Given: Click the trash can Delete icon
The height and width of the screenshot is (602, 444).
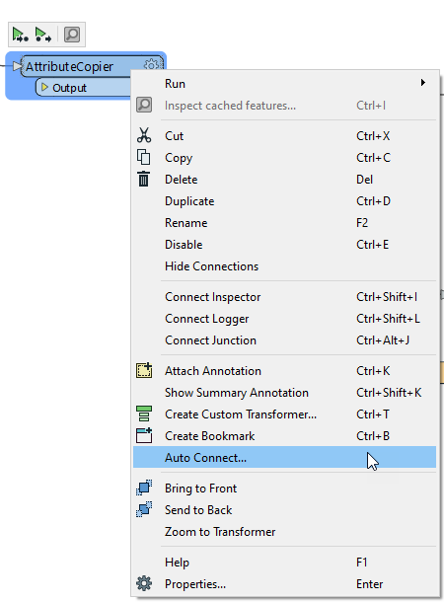Looking at the screenshot, I should (143, 179).
